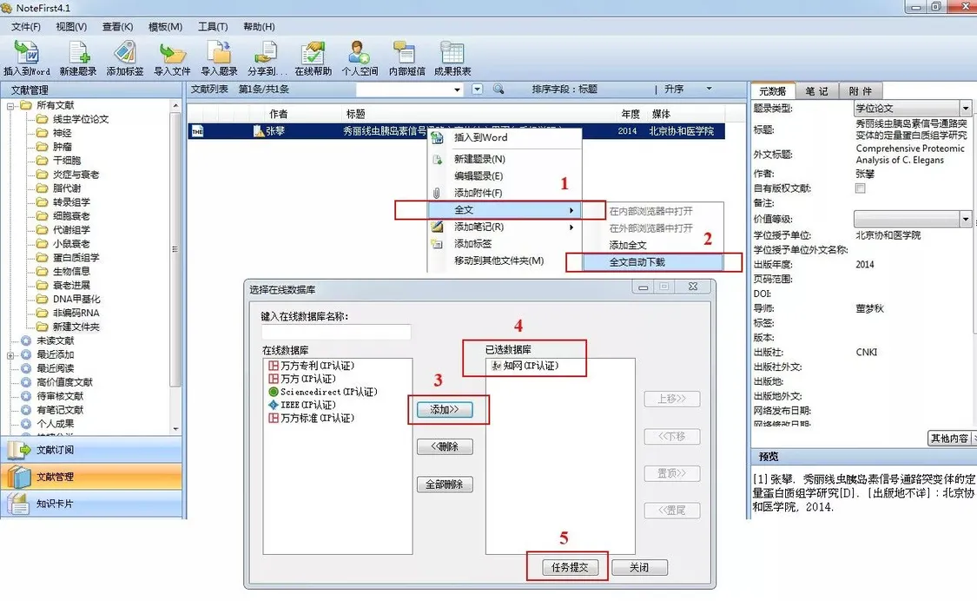Open the 题录类型 dropdown
Viewport: 977px width, 601px height.
coord(965,108)
